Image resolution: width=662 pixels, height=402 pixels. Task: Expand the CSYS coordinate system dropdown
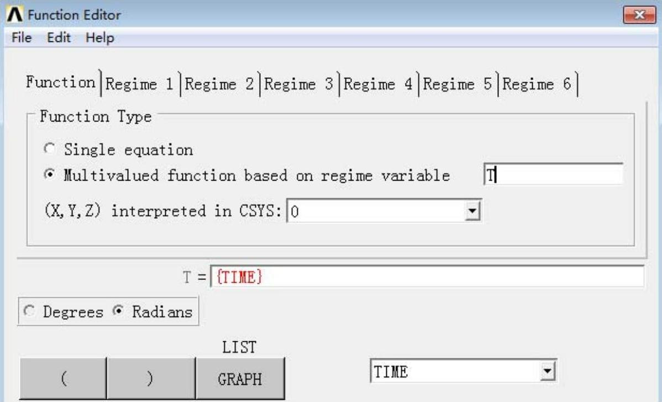[472, 211]
